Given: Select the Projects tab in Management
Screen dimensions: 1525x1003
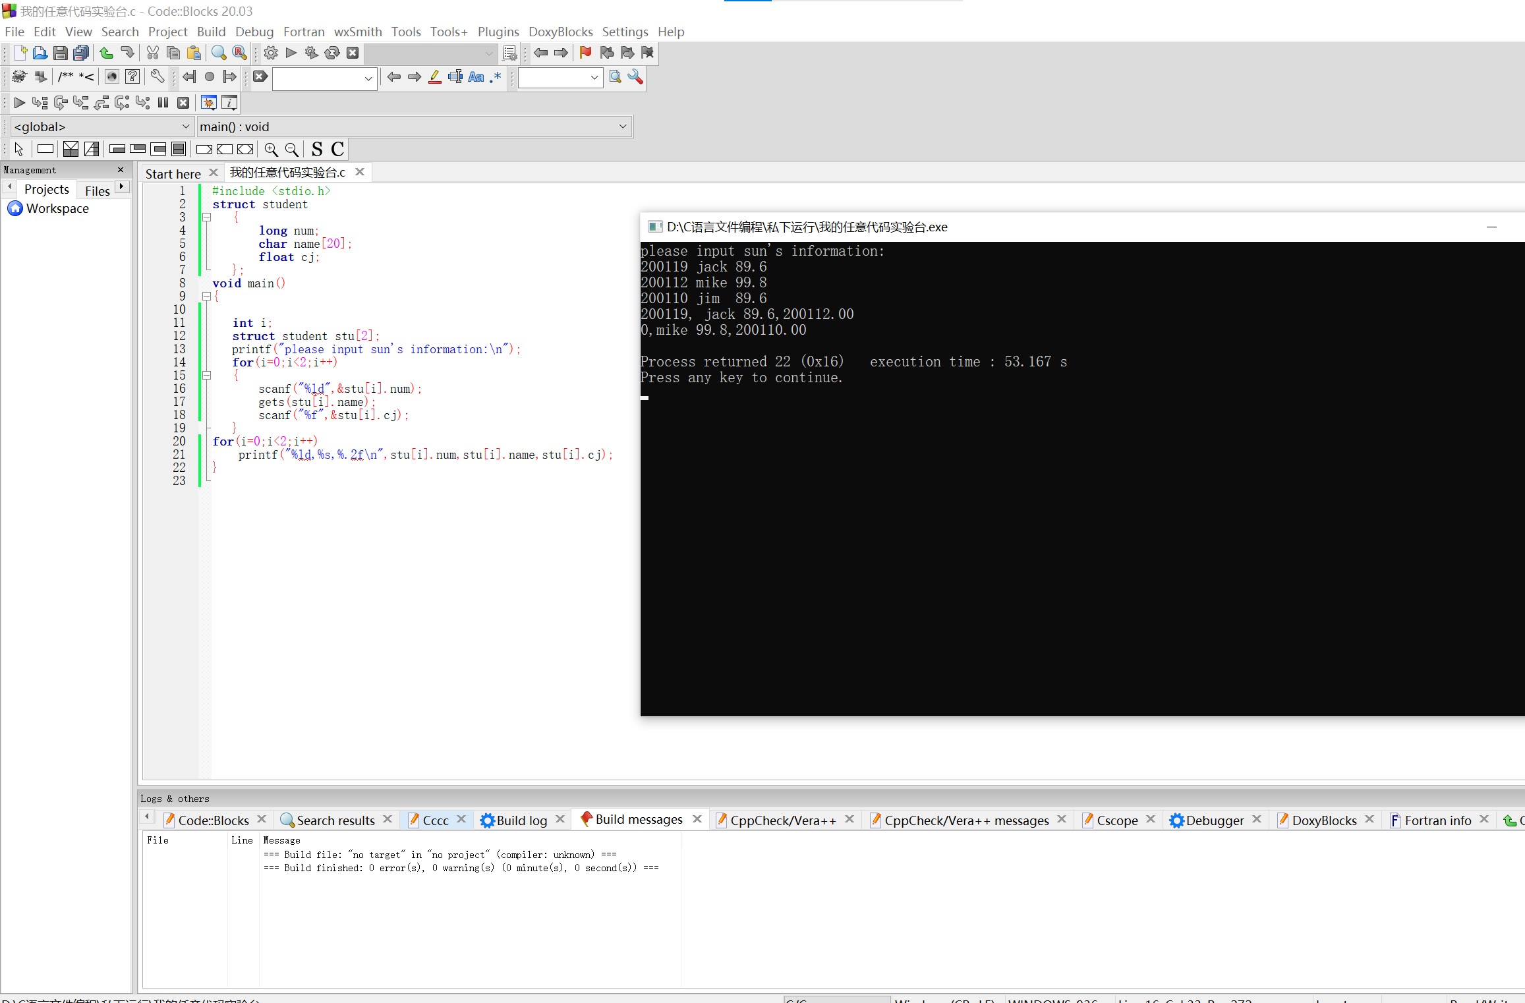Looking at the screenshot, I should click(46, 190).
